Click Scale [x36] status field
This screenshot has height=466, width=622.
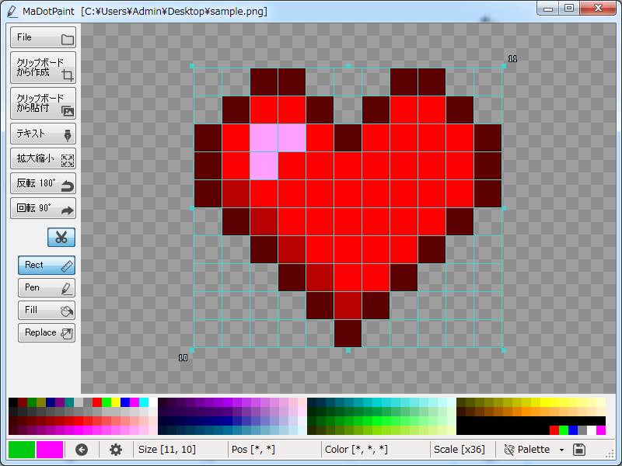point(460,450)
